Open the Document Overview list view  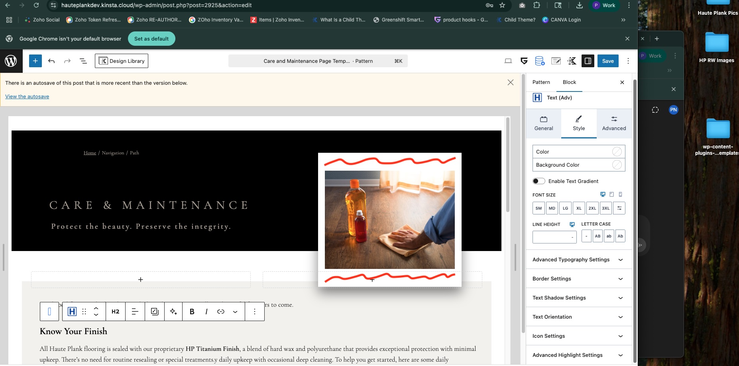(x=83, y=61)
